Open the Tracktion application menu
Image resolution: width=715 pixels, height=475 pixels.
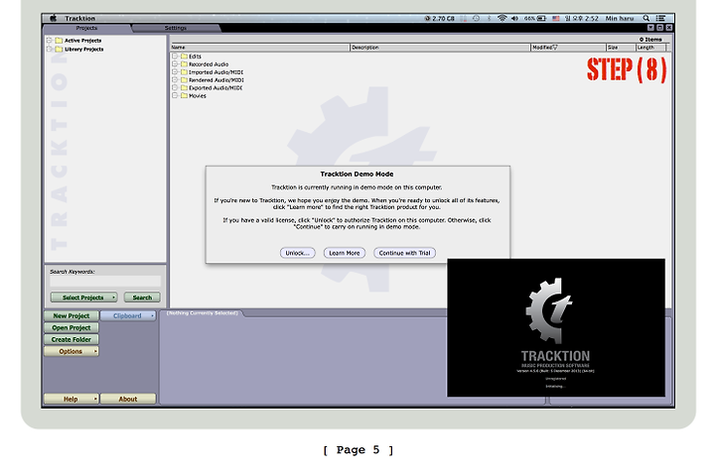click(x=79, y=18)
